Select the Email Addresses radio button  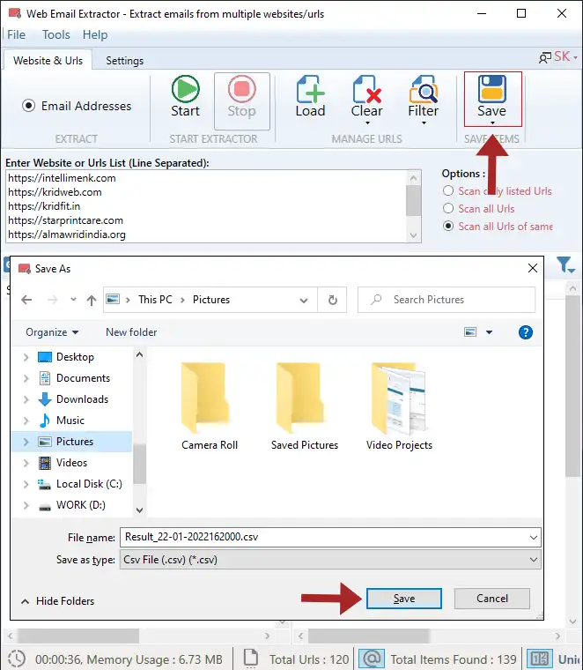(28, 105)
